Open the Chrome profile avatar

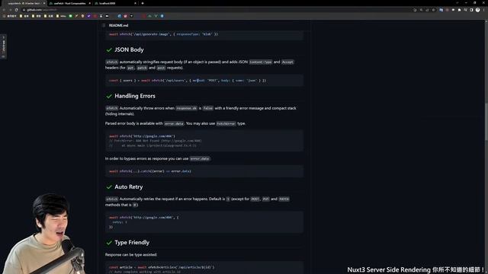pos(478,10)
